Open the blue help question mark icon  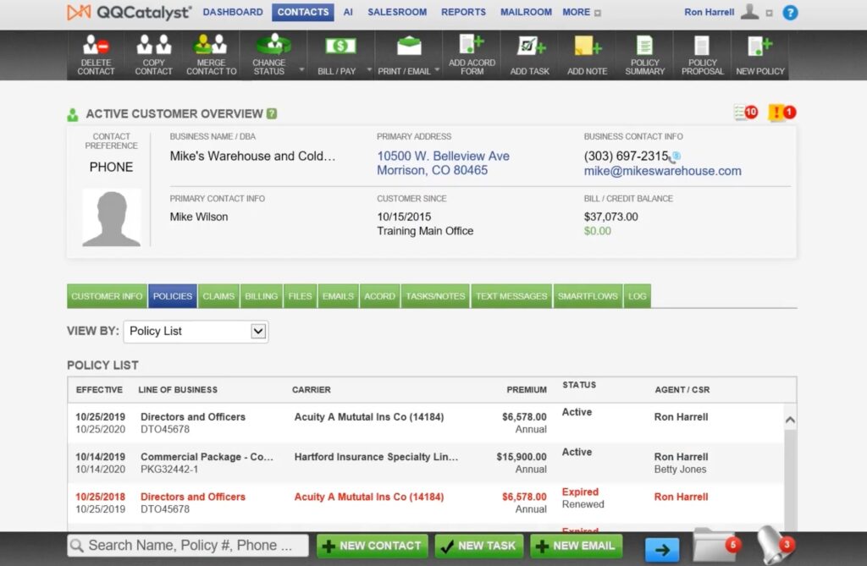coord(790,12)
